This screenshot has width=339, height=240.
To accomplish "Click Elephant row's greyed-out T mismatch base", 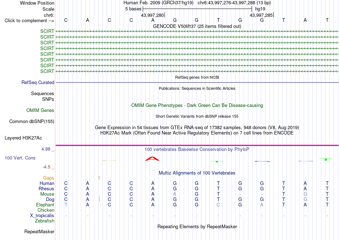I will 66,205.
